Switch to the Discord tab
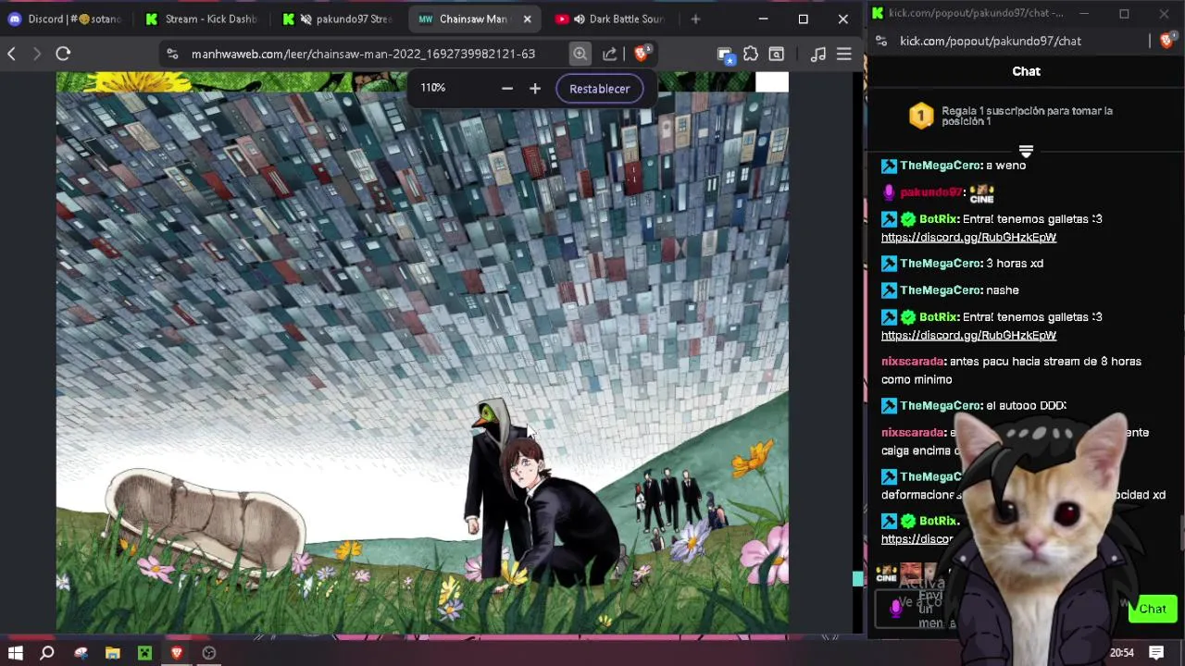 65,18
